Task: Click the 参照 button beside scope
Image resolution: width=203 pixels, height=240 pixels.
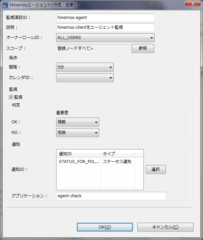Action: coord(143,48)
